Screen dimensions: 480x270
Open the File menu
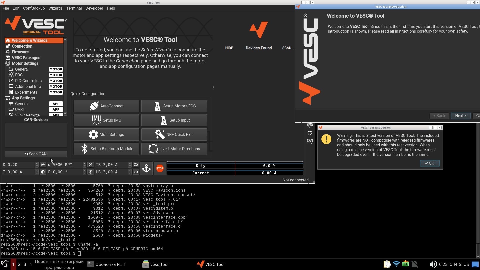coord(6,8)
